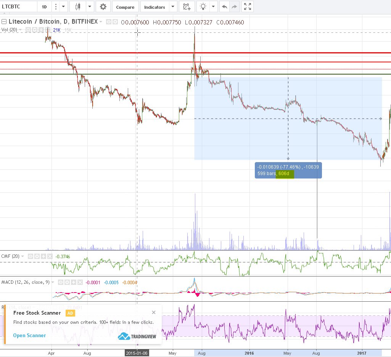
Task: Click the 2017 label on time axis
Action: [362, 353]
